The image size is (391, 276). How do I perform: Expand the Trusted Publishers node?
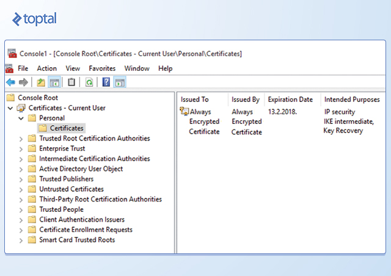pyautogui.click(x=21, y=180)
